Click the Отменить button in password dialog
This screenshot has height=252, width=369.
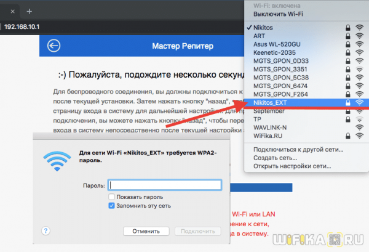click(x=146, y=231)
